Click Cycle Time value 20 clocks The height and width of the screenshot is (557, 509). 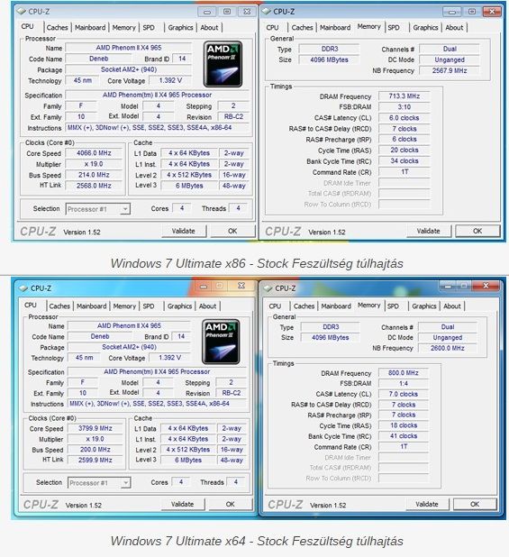[404, 150]
